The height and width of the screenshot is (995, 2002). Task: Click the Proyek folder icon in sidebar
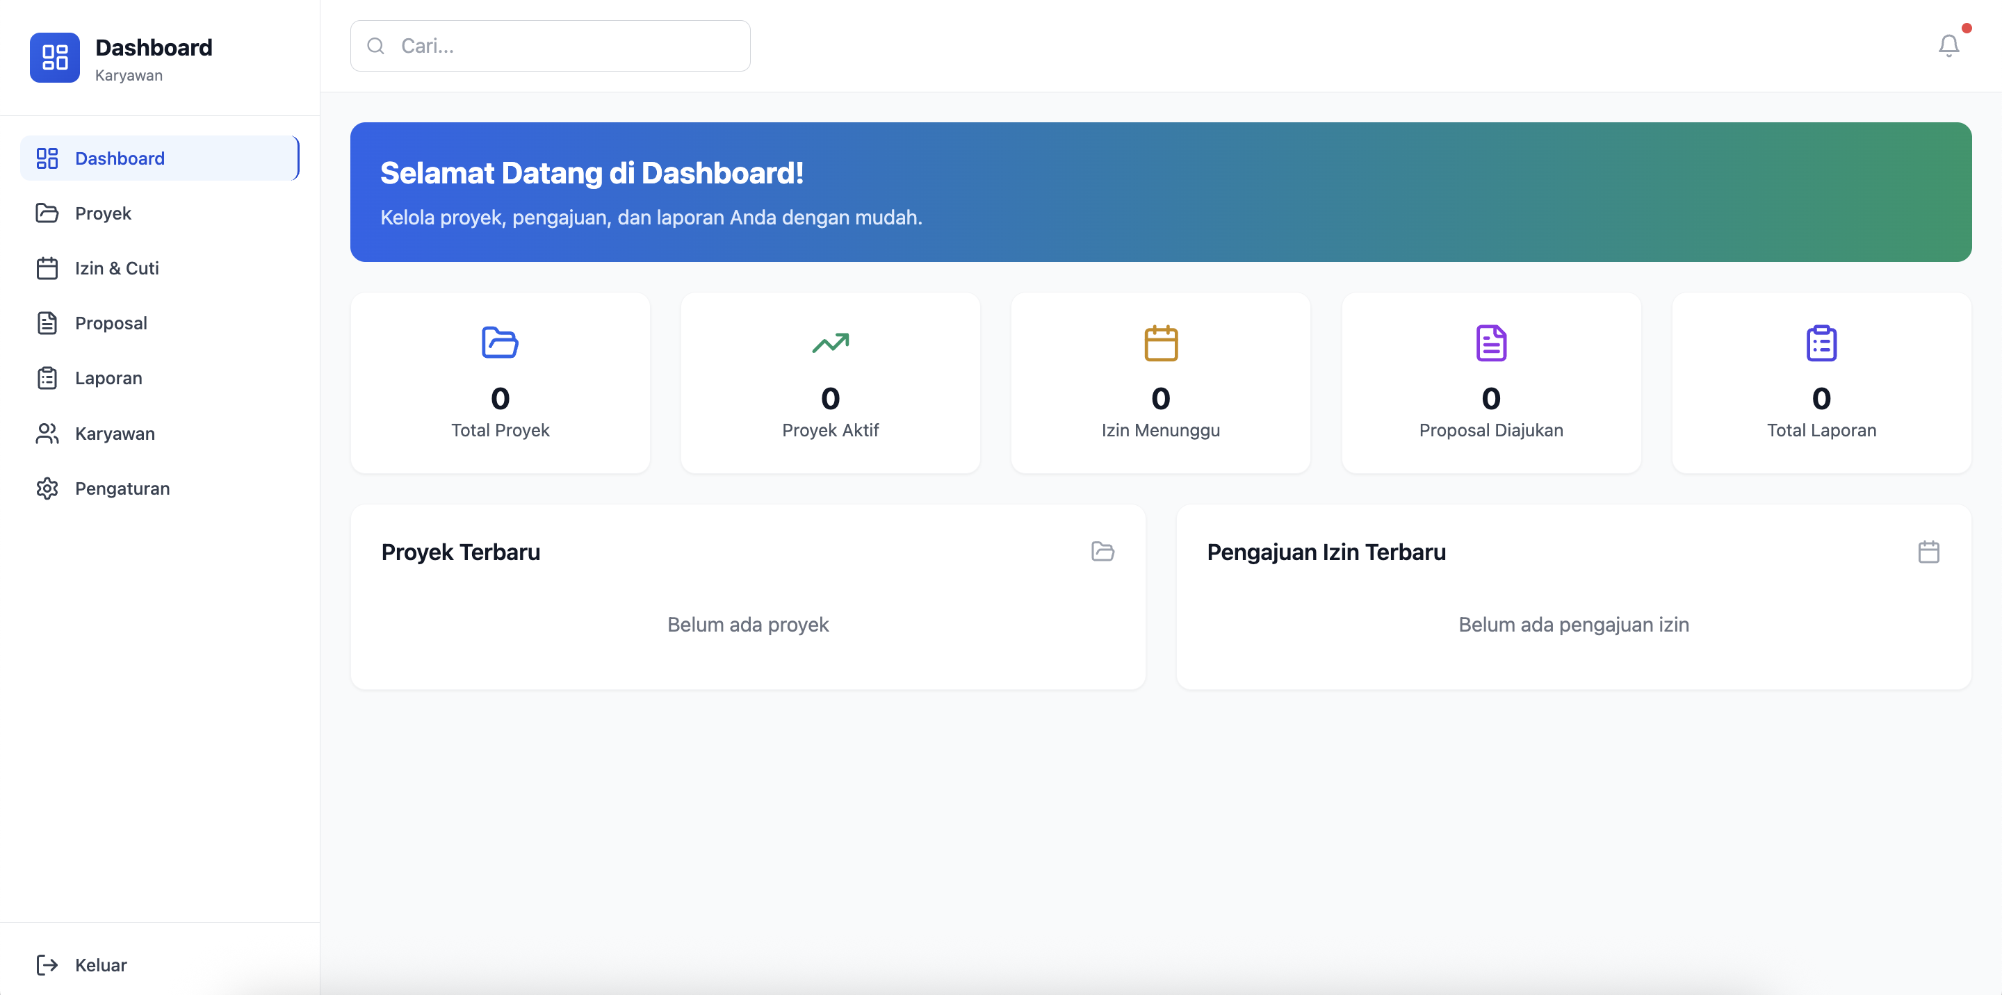tap(47, 213)
